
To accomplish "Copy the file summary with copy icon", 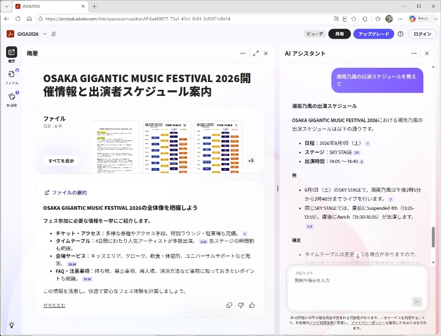I will (x=229, y=305).
